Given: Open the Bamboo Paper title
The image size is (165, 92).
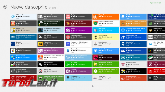Looking at the screenshot, I should [75, 49].
